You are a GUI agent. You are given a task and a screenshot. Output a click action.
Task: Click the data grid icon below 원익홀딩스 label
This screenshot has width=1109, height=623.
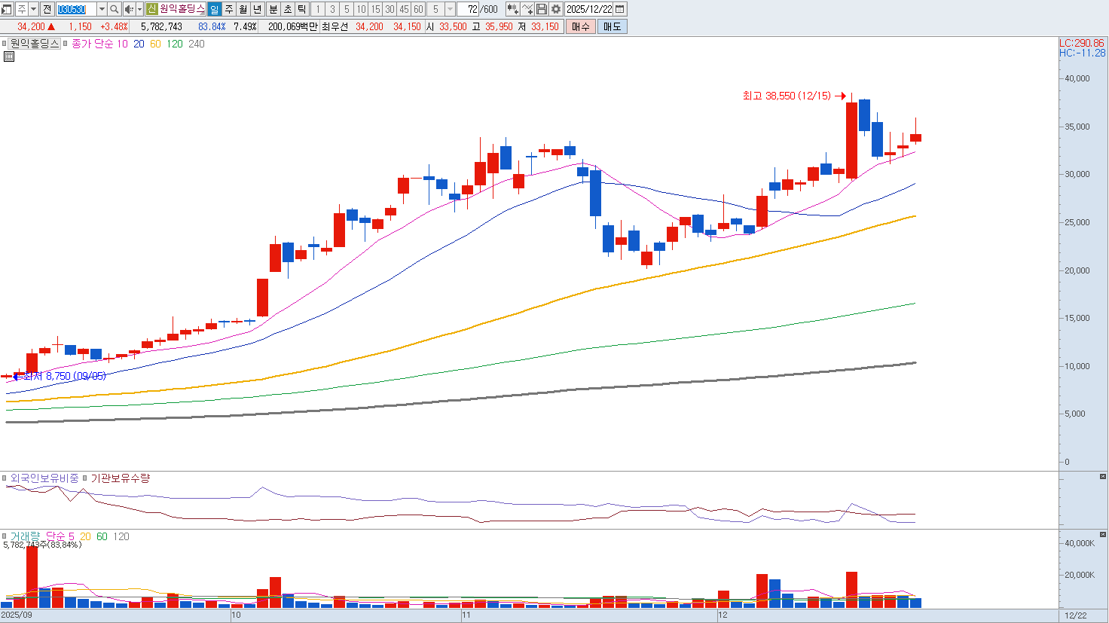[9, 56]
